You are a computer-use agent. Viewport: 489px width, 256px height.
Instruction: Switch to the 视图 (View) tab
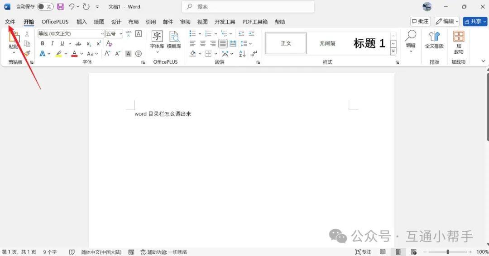coord(202,22)
